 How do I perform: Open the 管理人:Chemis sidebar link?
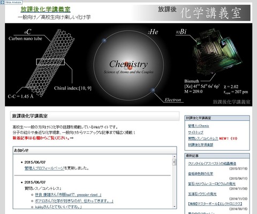[198, 126]
